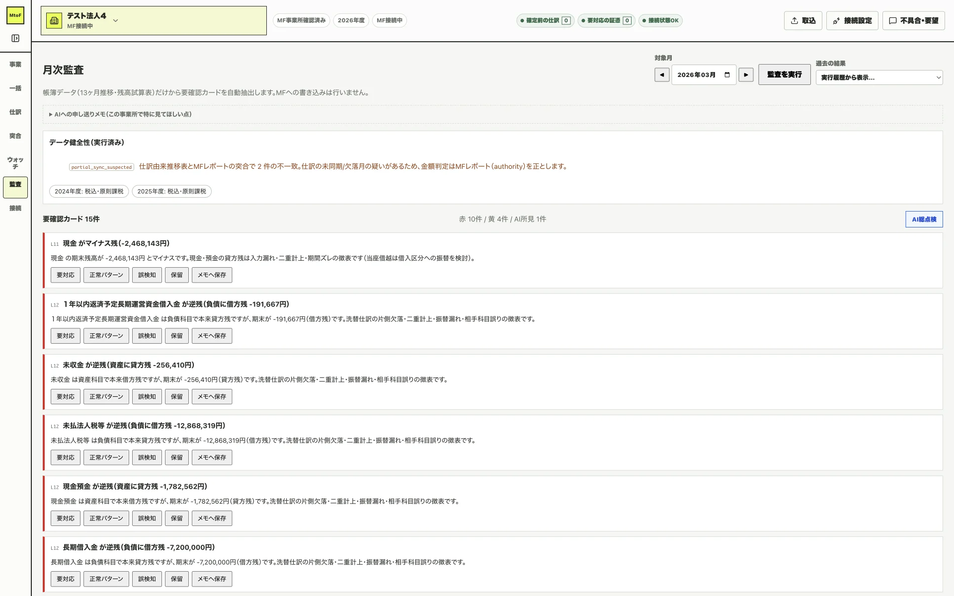Screen dimensions: 954x596
Task: Open 接続設定 plug icon button
Action: coord(852,20)
